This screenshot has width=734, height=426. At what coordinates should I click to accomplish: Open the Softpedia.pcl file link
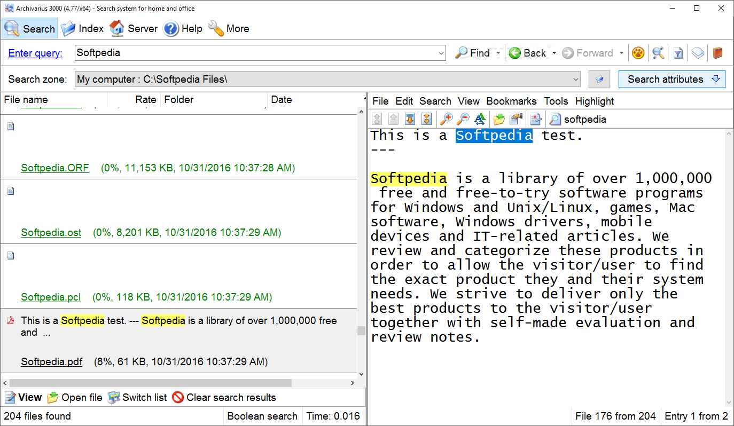click(51, 297)
